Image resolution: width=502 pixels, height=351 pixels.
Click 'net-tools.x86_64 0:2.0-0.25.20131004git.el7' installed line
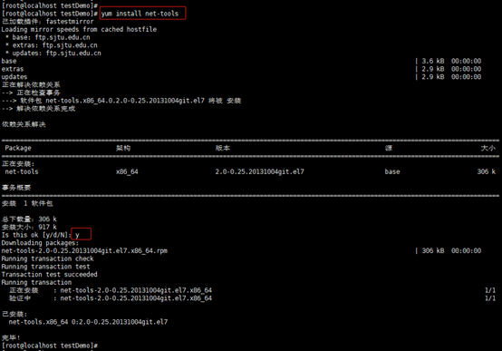click(x=88, y=322)
